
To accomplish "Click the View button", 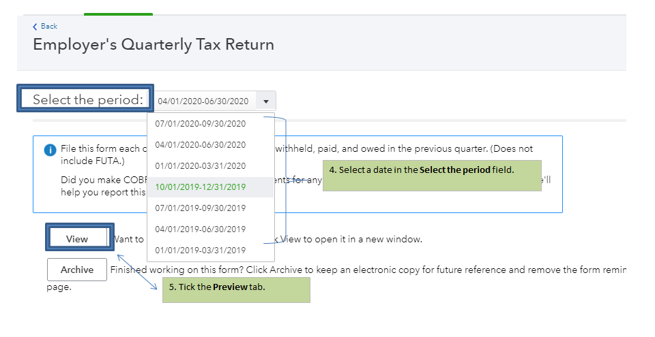I will tap(77, 239).
